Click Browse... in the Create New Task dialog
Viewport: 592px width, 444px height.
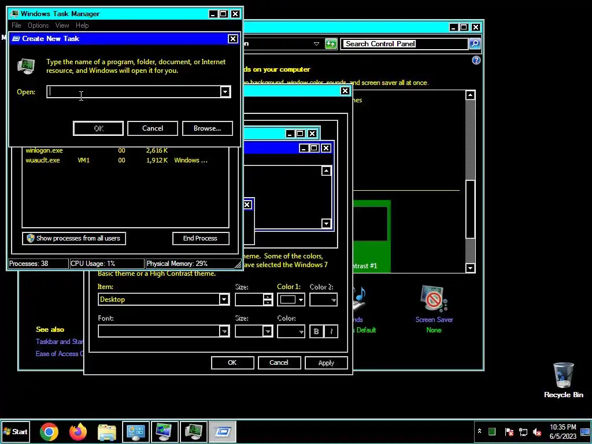coord(208,128)
